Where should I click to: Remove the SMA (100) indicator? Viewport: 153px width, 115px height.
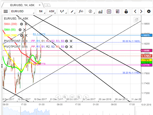pyautogui.click(x=26, y=35)
